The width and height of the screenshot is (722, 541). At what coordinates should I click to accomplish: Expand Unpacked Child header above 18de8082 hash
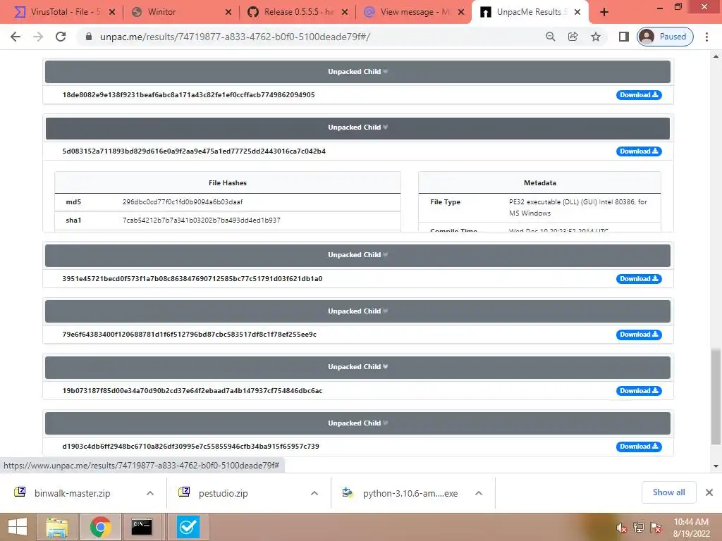(357, 72)
